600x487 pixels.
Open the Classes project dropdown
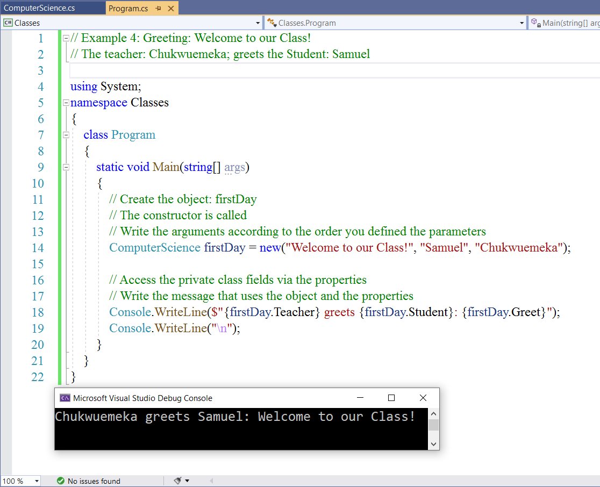click(258, 23)
